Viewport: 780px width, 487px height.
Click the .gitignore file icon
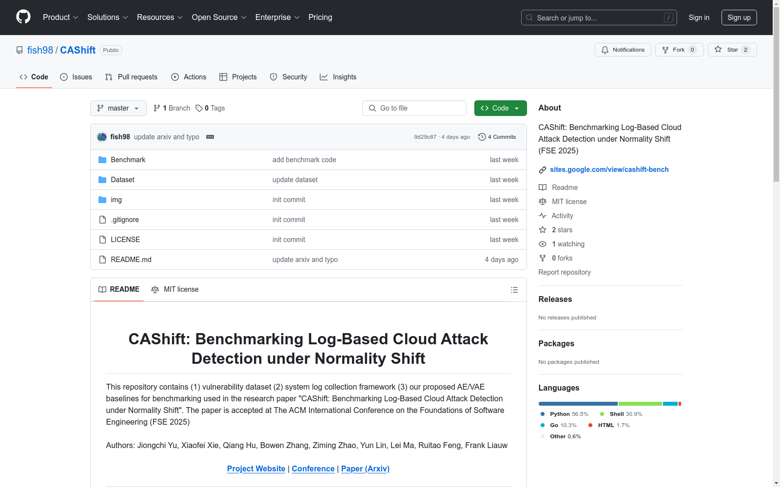[x=102, y=220]
